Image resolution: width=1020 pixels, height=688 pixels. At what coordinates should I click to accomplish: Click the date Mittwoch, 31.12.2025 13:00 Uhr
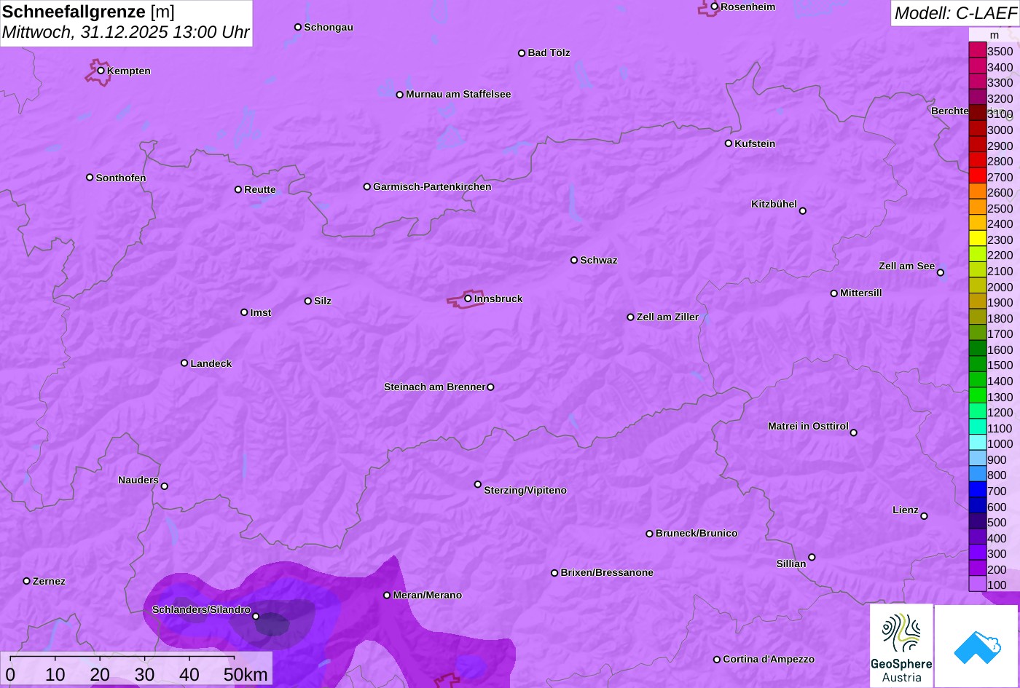[126, 33]
